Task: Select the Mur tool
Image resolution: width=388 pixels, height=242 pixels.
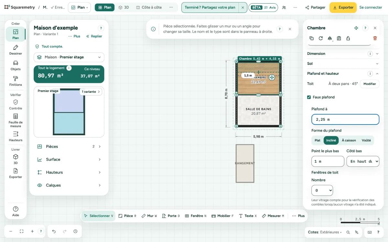Action: (149, 216)
